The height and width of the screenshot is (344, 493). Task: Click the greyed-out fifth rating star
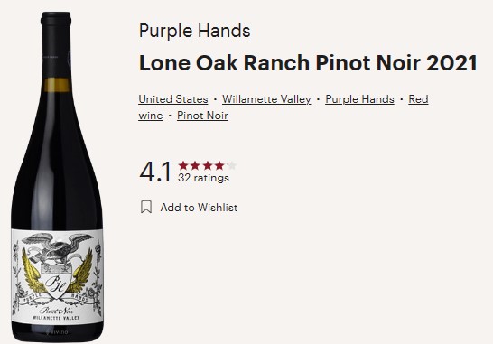[x=232, y=165]
